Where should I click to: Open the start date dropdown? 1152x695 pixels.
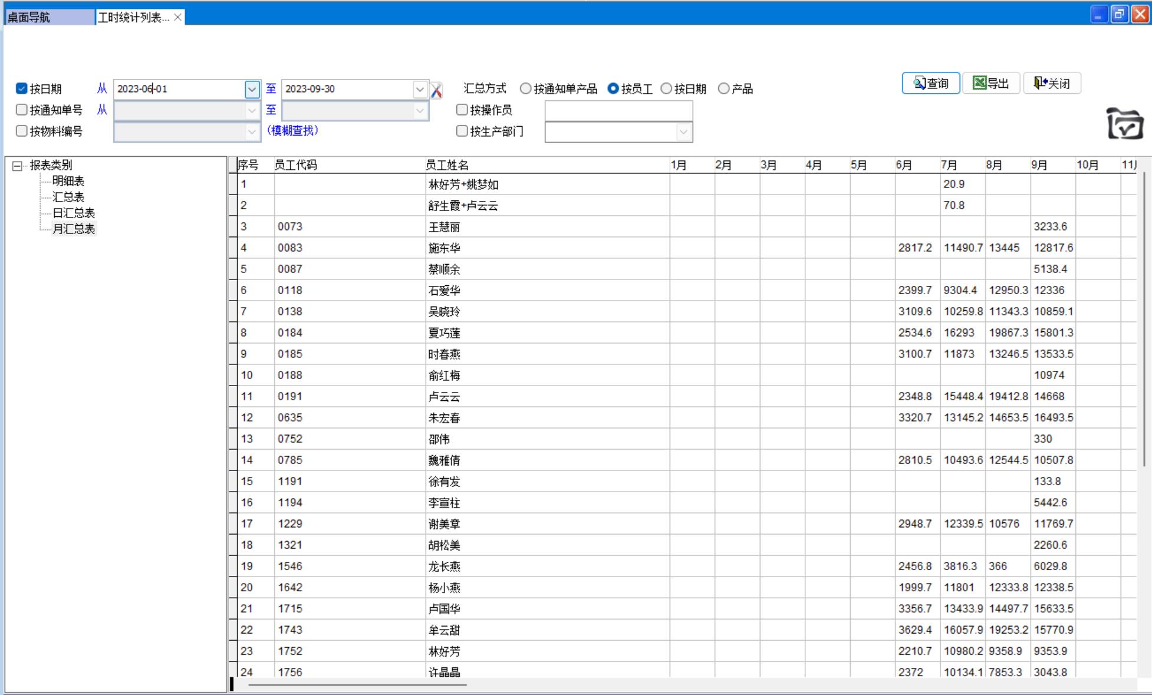click(252, 89)
